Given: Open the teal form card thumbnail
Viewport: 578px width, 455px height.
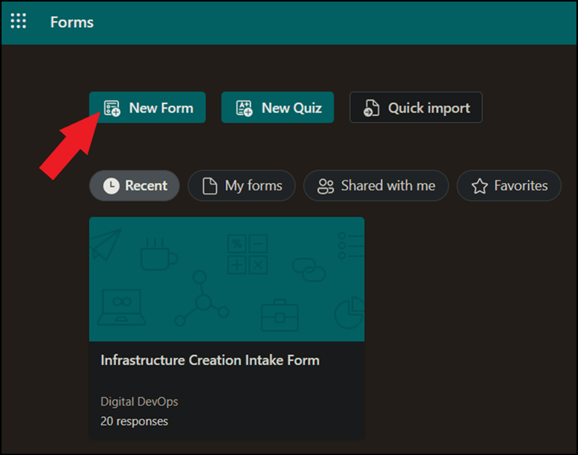Looking at the screenshot, I should point(226,279).
